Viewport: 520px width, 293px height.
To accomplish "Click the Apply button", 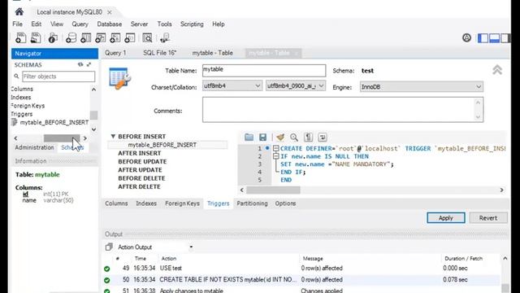I will [x=446, y=218].
